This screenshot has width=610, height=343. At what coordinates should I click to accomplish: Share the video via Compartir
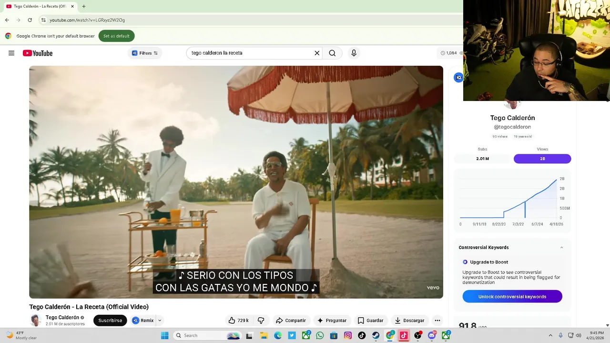[291, 321]
